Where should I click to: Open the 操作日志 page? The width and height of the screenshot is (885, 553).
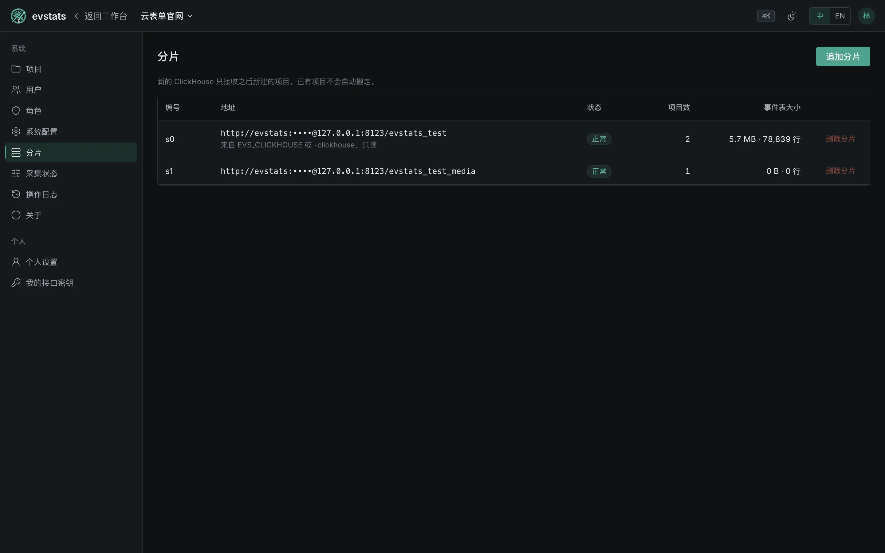pyautogui.click(x=71, y=194)
